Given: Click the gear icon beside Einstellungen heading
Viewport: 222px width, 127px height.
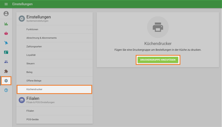Looking at the screenshot, I should (22, 19).
